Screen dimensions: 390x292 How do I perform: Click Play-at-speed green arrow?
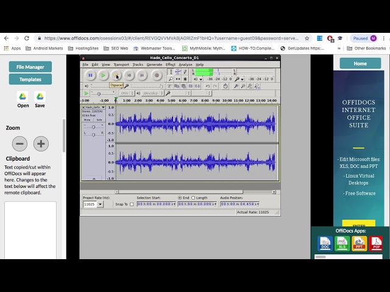tap(87, 93)
